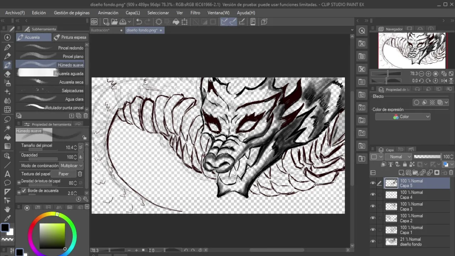Select Pincel redondo brush
Viewport: 455px width, 256px height.
(50, 48)
